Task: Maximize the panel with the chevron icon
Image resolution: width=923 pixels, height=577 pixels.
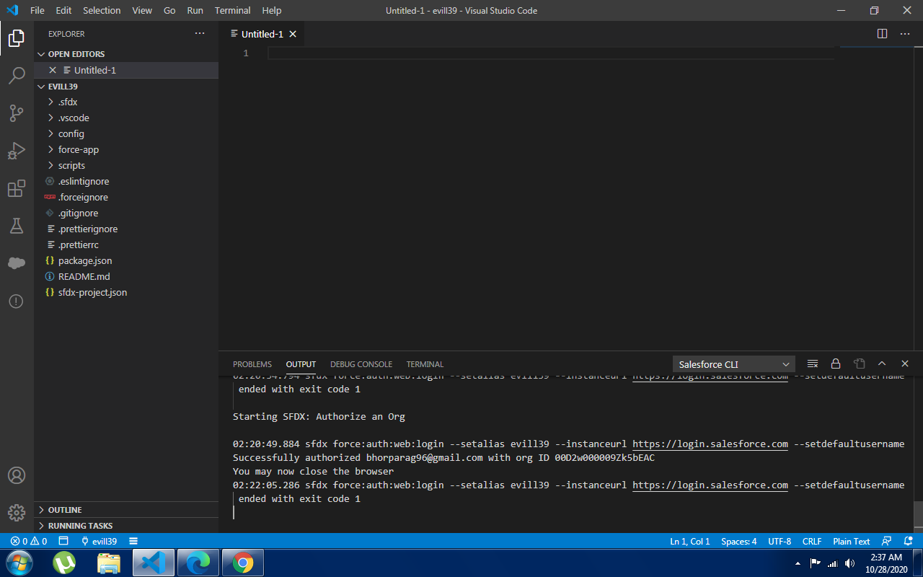Action: click(882, 364)
